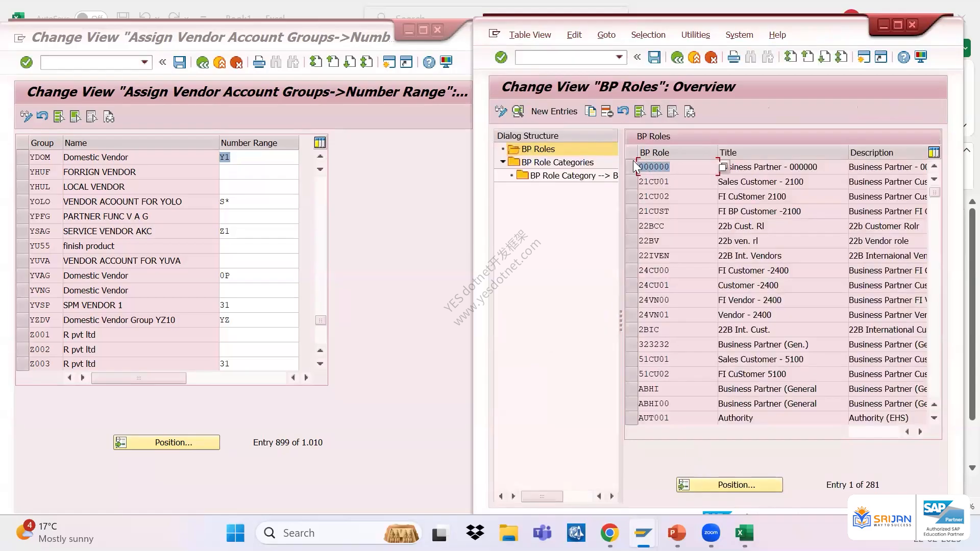Click the horizontal scrollbar under vendor groups table

click(139, 378)
